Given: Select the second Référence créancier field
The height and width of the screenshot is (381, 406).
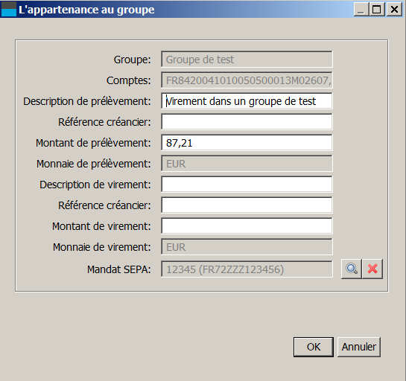Looking at the screenshot, I should (247, 205).
